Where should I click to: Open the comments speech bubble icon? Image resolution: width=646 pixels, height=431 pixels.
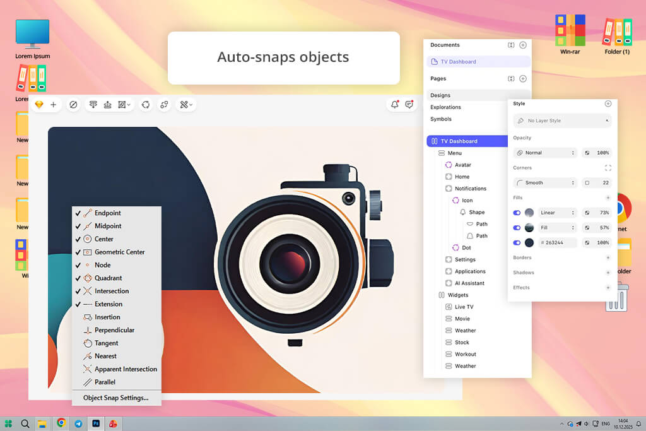(x=409, y=105)
